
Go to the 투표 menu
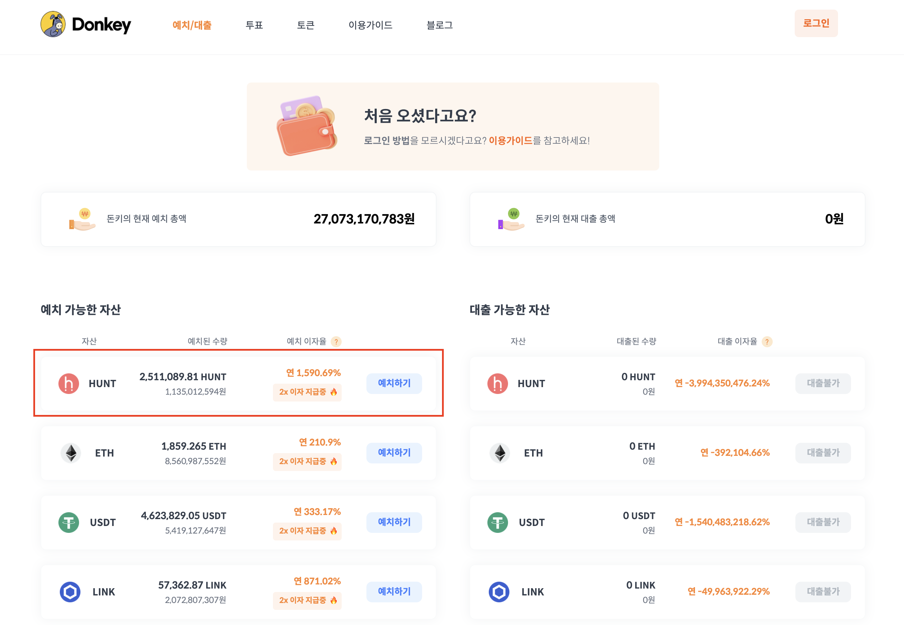coord(254,25)
